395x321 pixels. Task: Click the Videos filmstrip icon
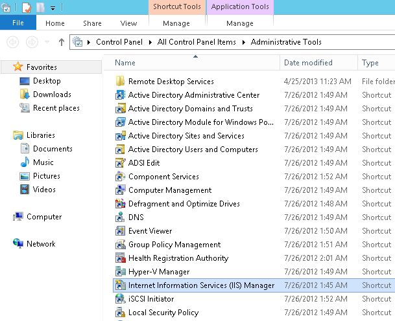25,189
